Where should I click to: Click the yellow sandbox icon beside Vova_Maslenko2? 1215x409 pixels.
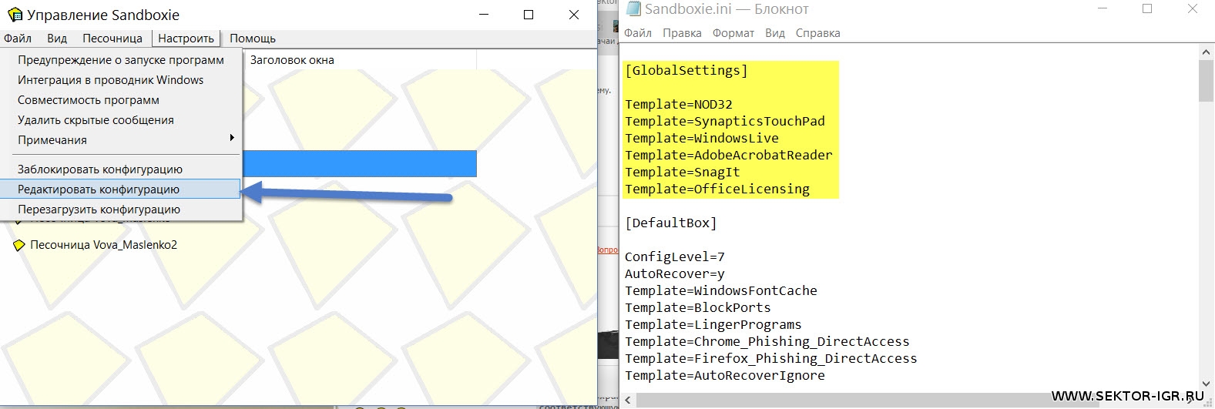[x=19, y=245]
